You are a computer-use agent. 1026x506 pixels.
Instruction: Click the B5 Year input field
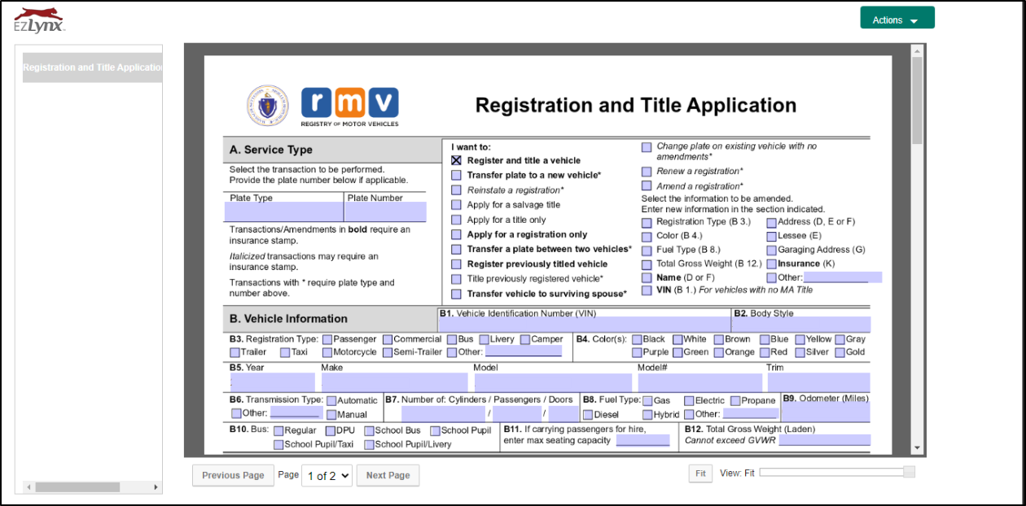pos(273,382)
